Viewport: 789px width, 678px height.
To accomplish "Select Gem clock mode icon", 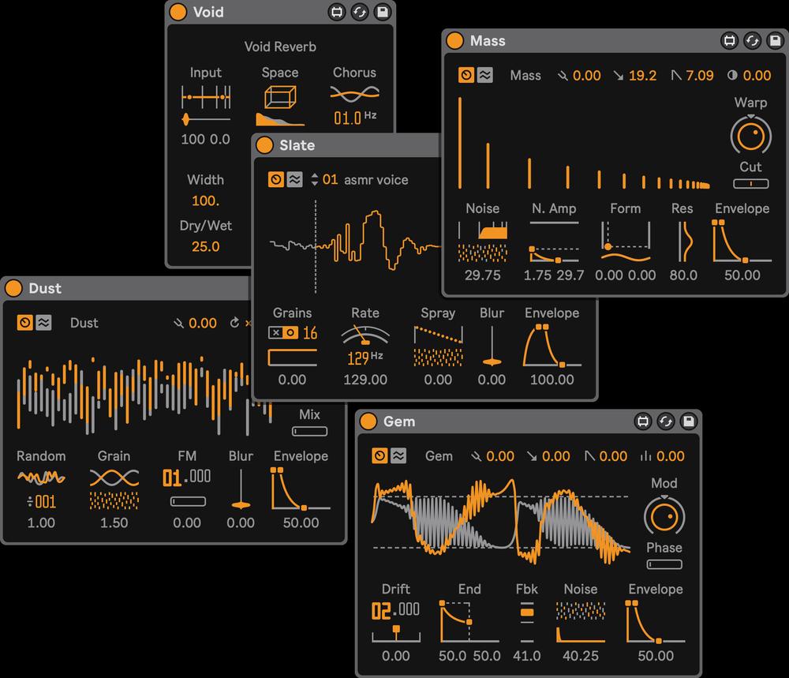I will [380, 455].
